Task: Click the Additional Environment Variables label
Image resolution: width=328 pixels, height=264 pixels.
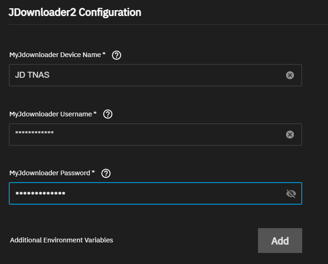Action: 61,240
